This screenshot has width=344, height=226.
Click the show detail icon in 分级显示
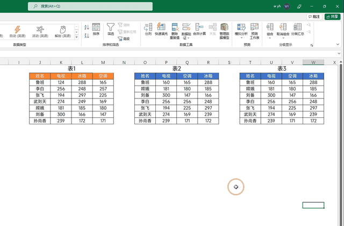click(x=309, y=25)
